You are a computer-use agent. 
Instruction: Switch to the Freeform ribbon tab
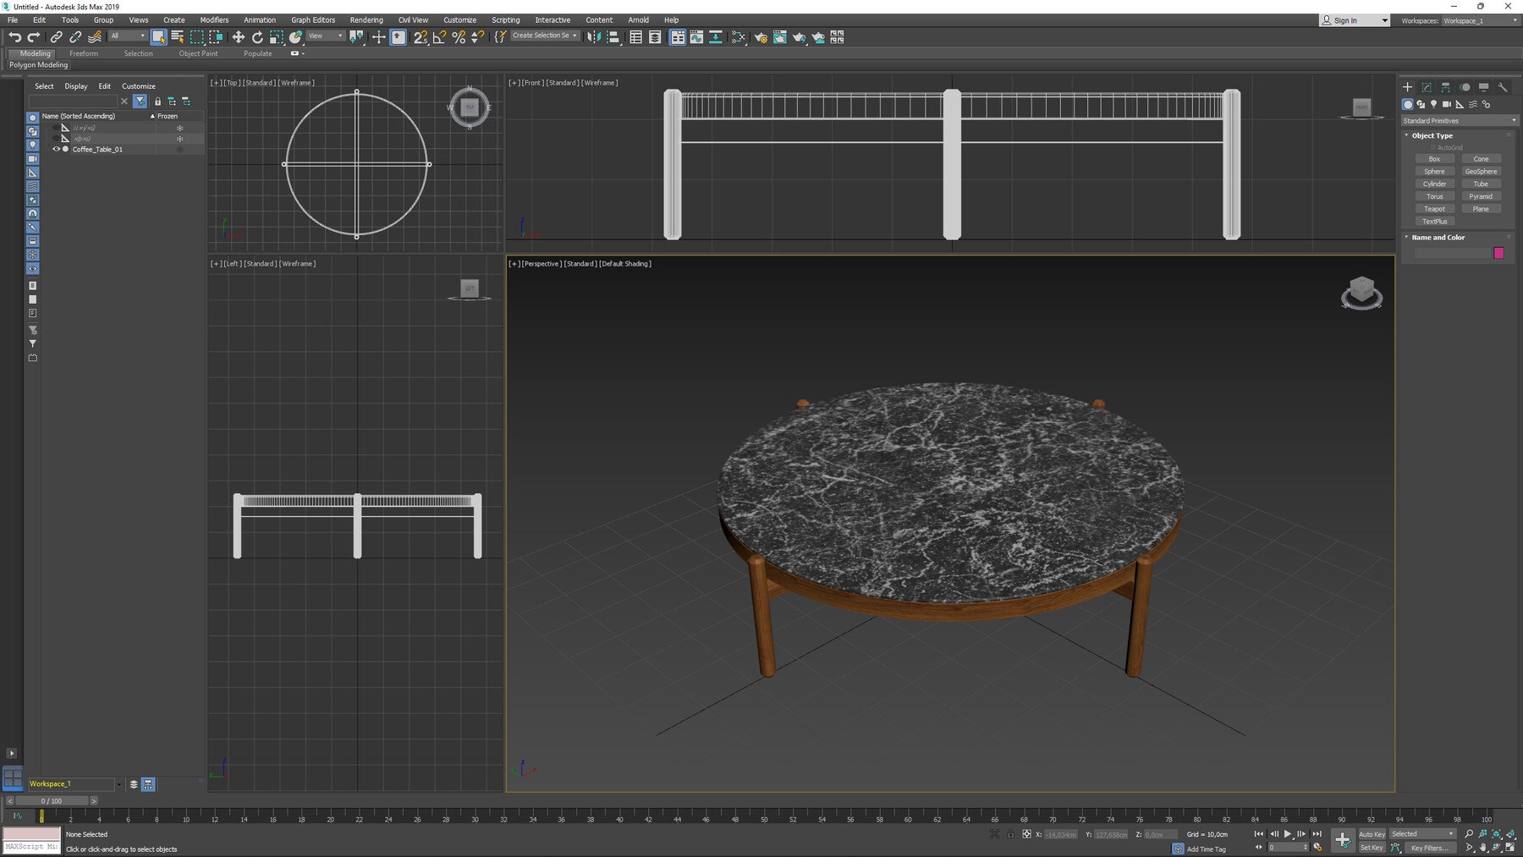tap(84, 52)
